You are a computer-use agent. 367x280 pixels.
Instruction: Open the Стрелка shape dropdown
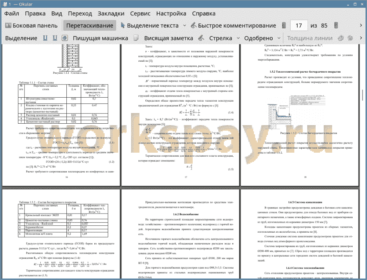[238, 38]
